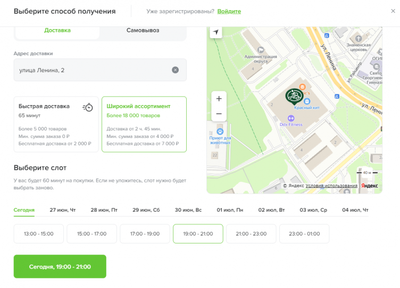The image size is (400, 288).
Task: Choose the 21:00 - 23:00 time slot
Action: point(251,234)
